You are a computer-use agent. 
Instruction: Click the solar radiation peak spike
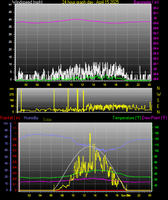pos(90,134)
